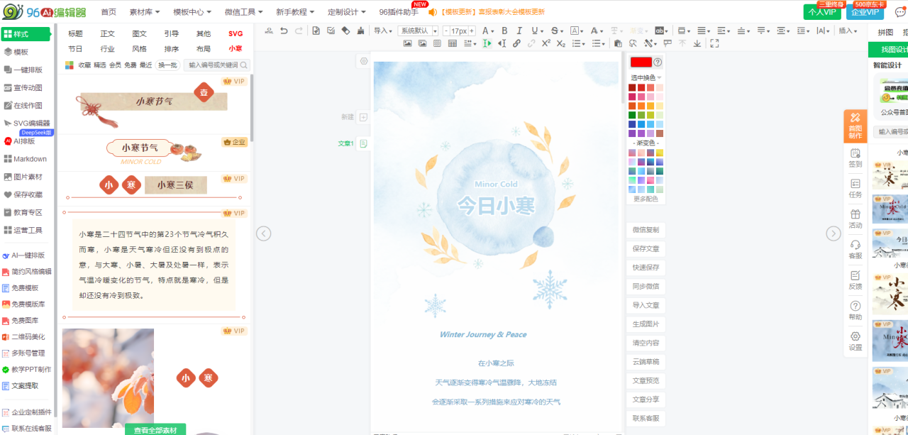
Task: Toggle the 免费 filter in style panel
Action: pos(131,65)
